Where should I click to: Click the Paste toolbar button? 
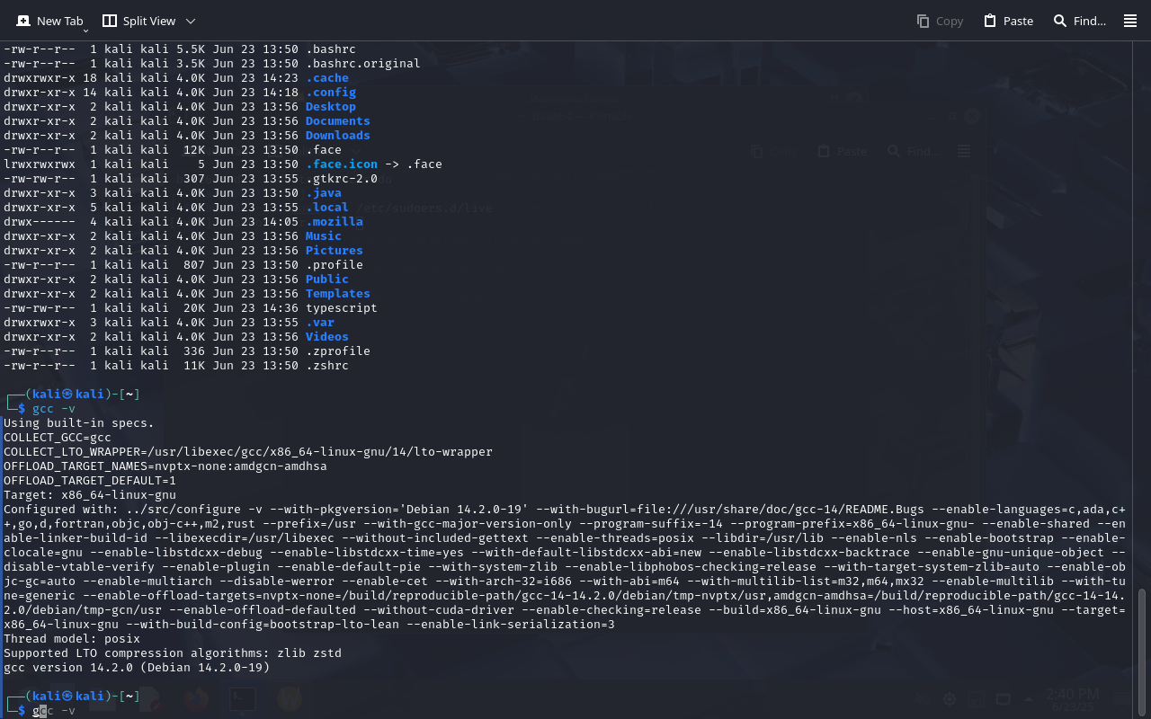pyautogui.click(x=1008, y=21)
